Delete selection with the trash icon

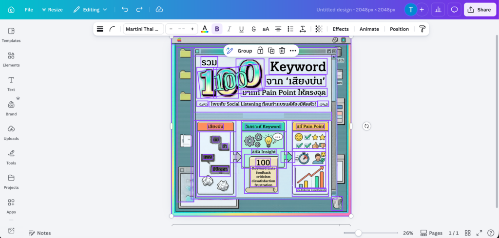(282, 51)
